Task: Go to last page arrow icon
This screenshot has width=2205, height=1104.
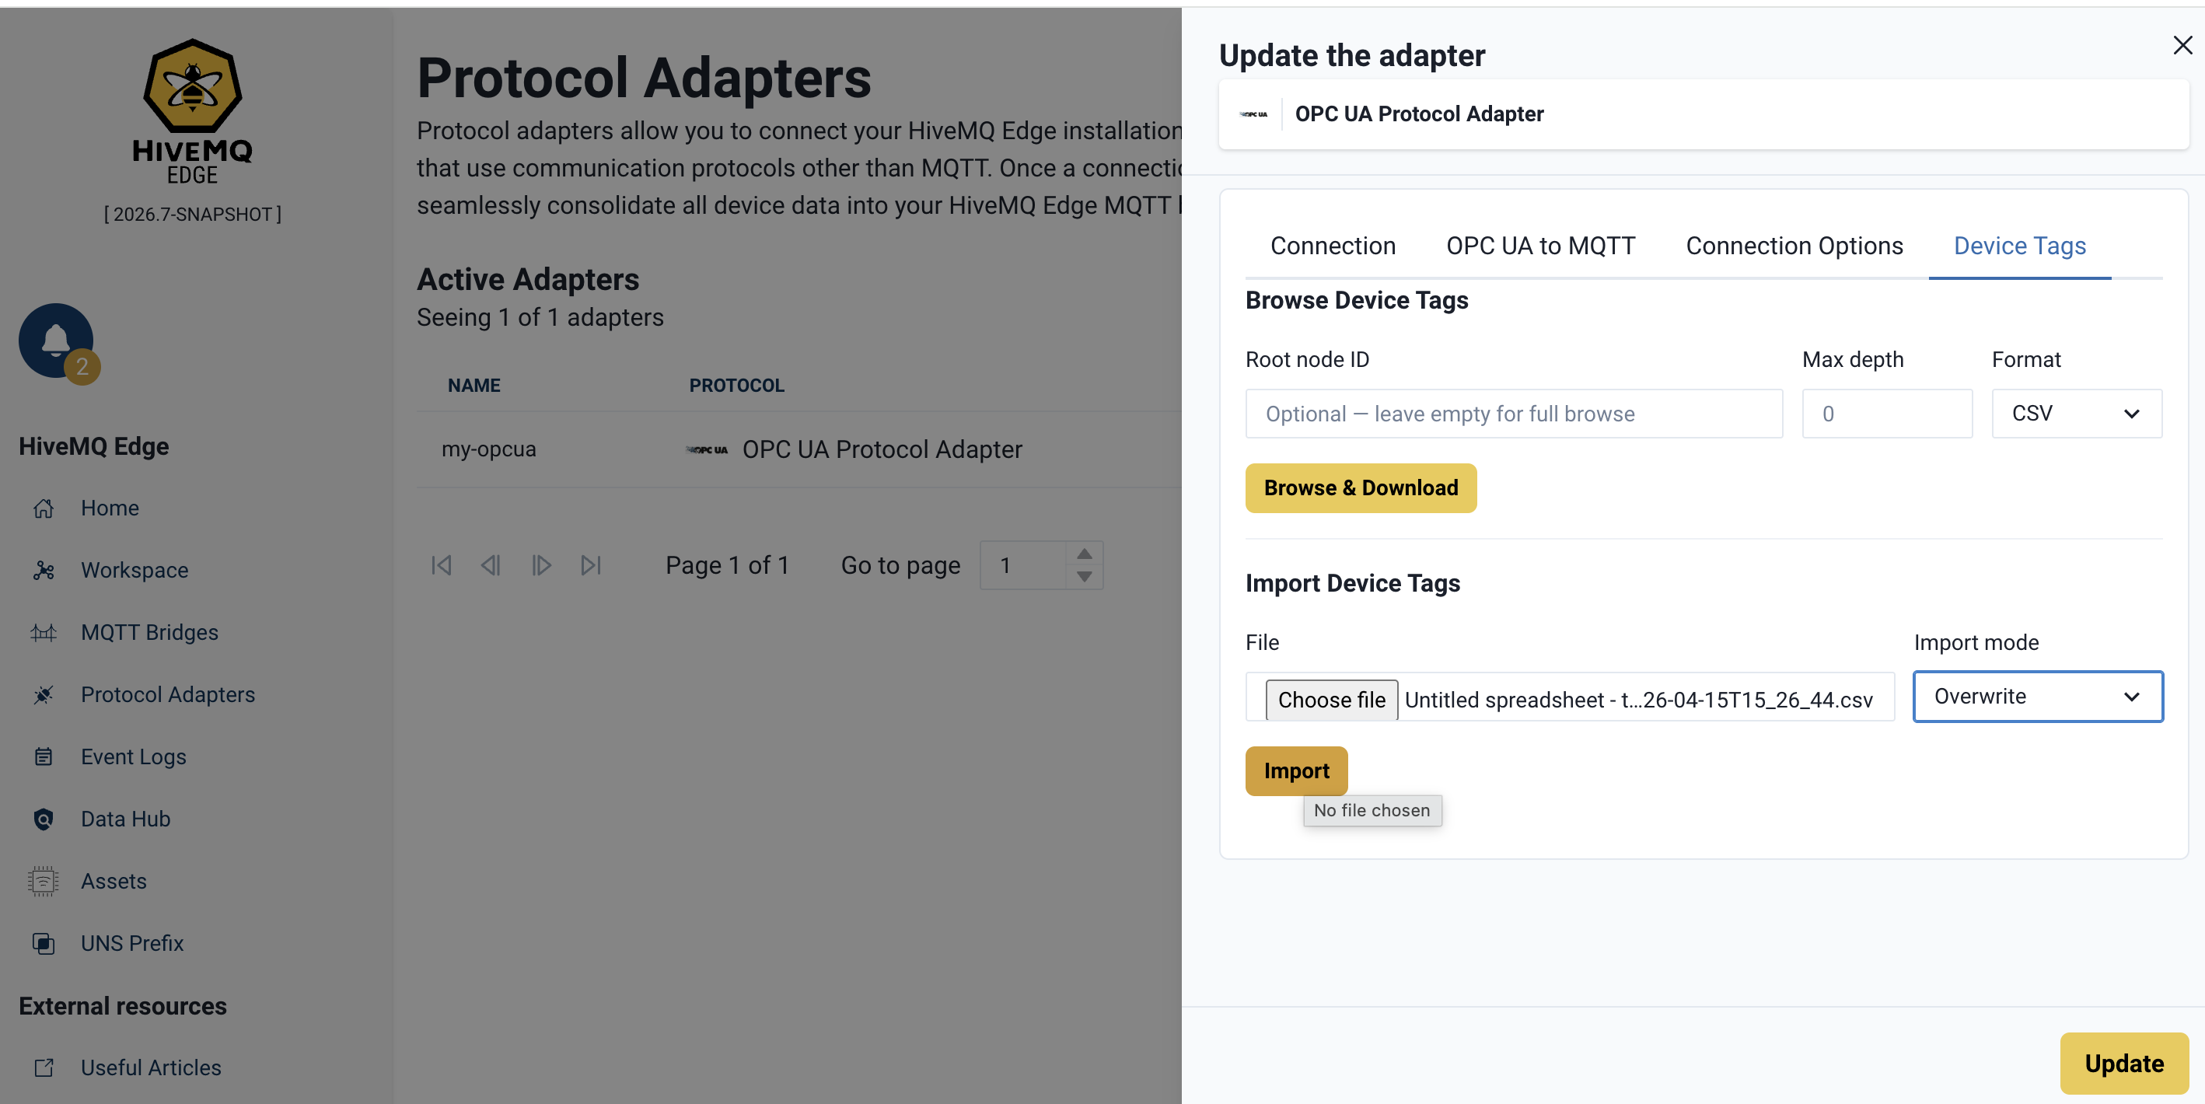Action: [591, 566]
